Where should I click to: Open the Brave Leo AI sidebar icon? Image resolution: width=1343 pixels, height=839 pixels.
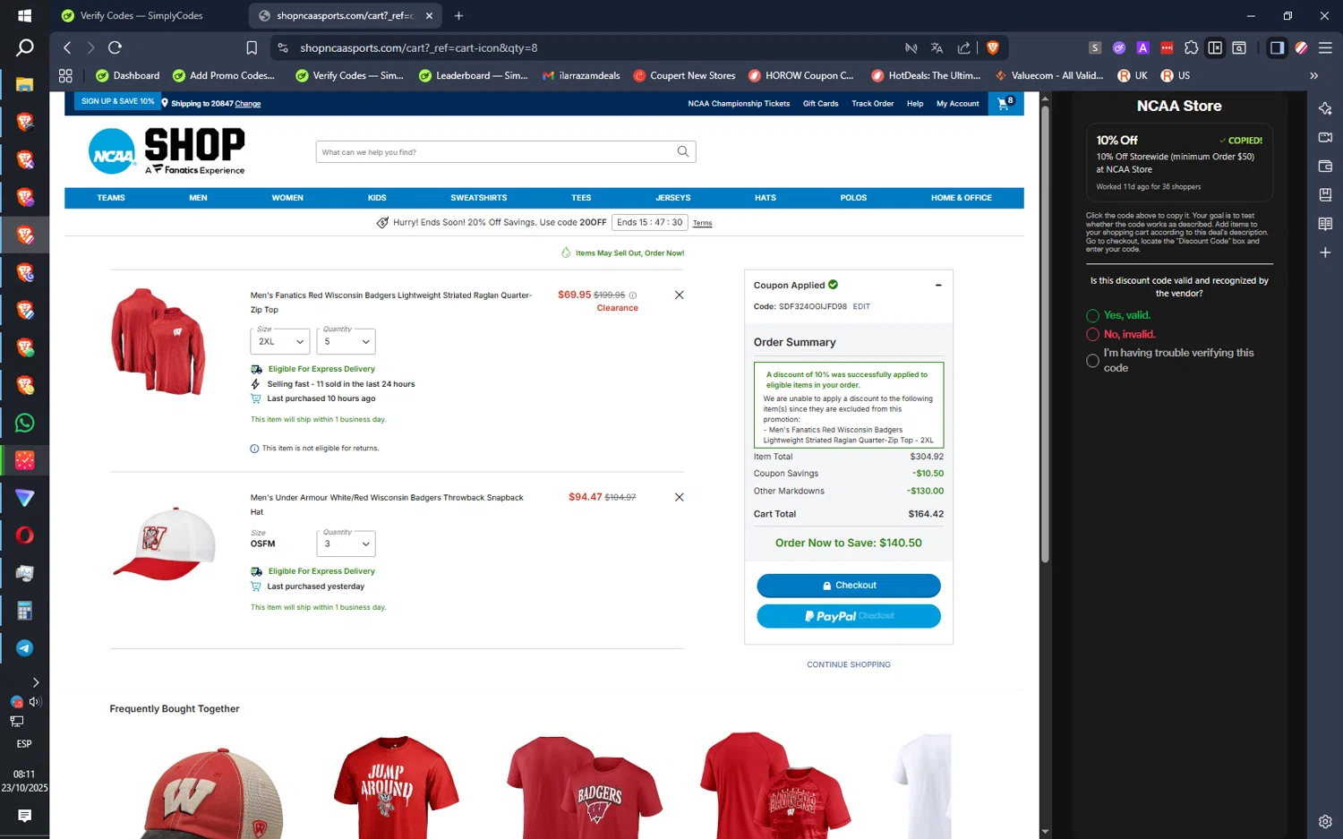point(1325,108)
